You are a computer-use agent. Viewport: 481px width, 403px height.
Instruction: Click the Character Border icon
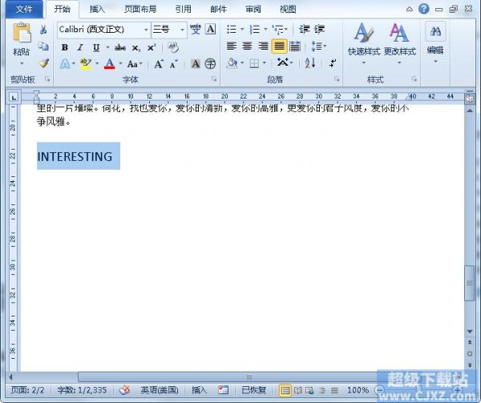coord(211,29)
